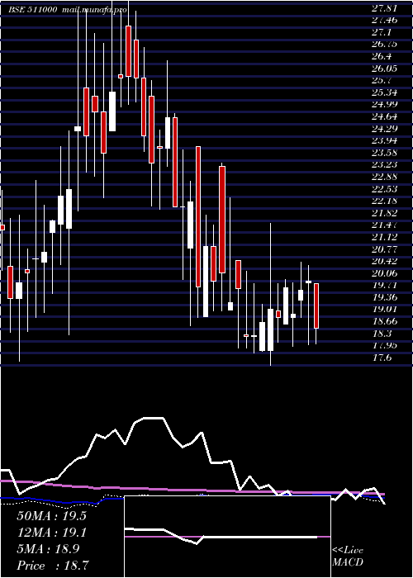
Task: Click the '<<Live MACD' label
Action: [348, 557]
